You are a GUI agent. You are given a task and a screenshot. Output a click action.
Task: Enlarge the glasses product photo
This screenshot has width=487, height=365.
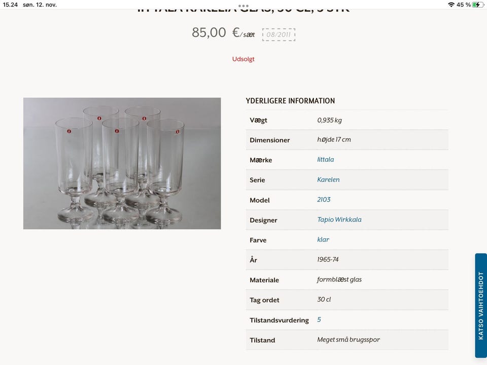(x=122, y=163)
